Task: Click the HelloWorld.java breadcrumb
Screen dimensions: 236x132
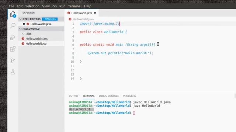Action: (83, 19)
